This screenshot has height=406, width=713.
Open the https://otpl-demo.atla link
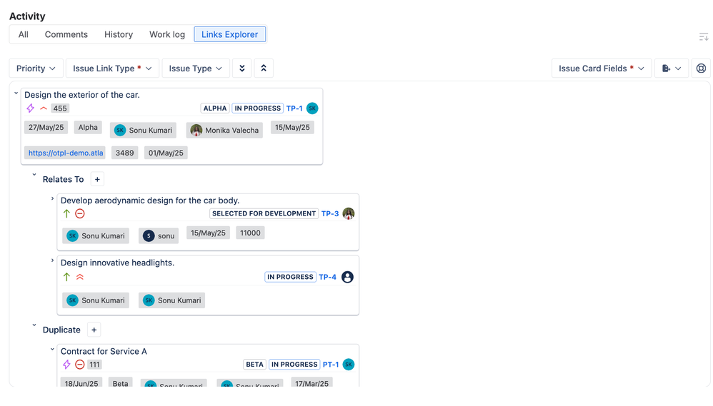click(66, 153)
